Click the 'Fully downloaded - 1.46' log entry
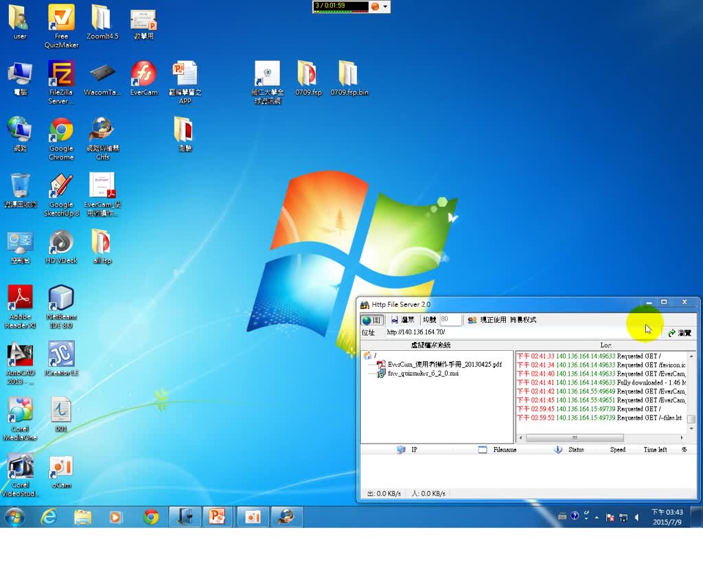The image size is (703, 563). 601,382
